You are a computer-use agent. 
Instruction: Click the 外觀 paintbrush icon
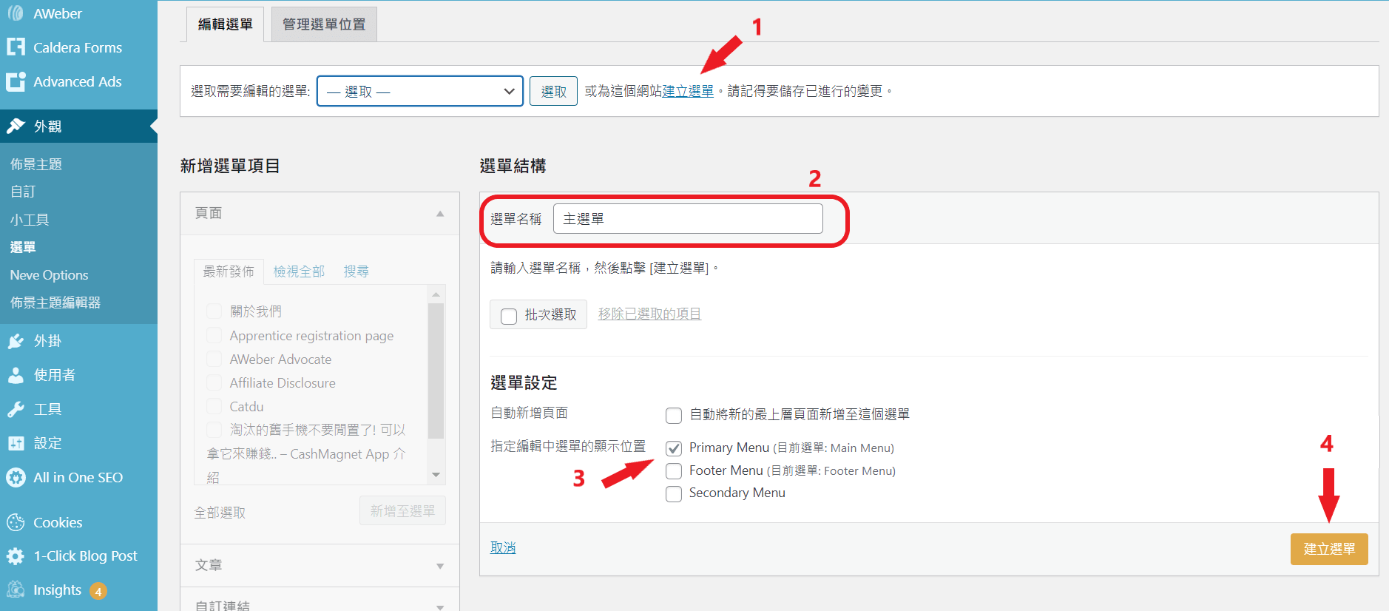pos(16,126)
